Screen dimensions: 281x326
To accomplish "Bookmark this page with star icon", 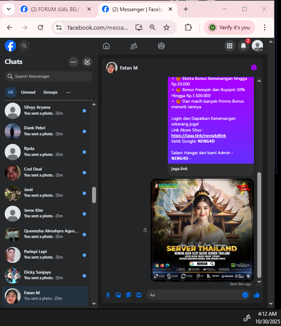I will [167, 27].
